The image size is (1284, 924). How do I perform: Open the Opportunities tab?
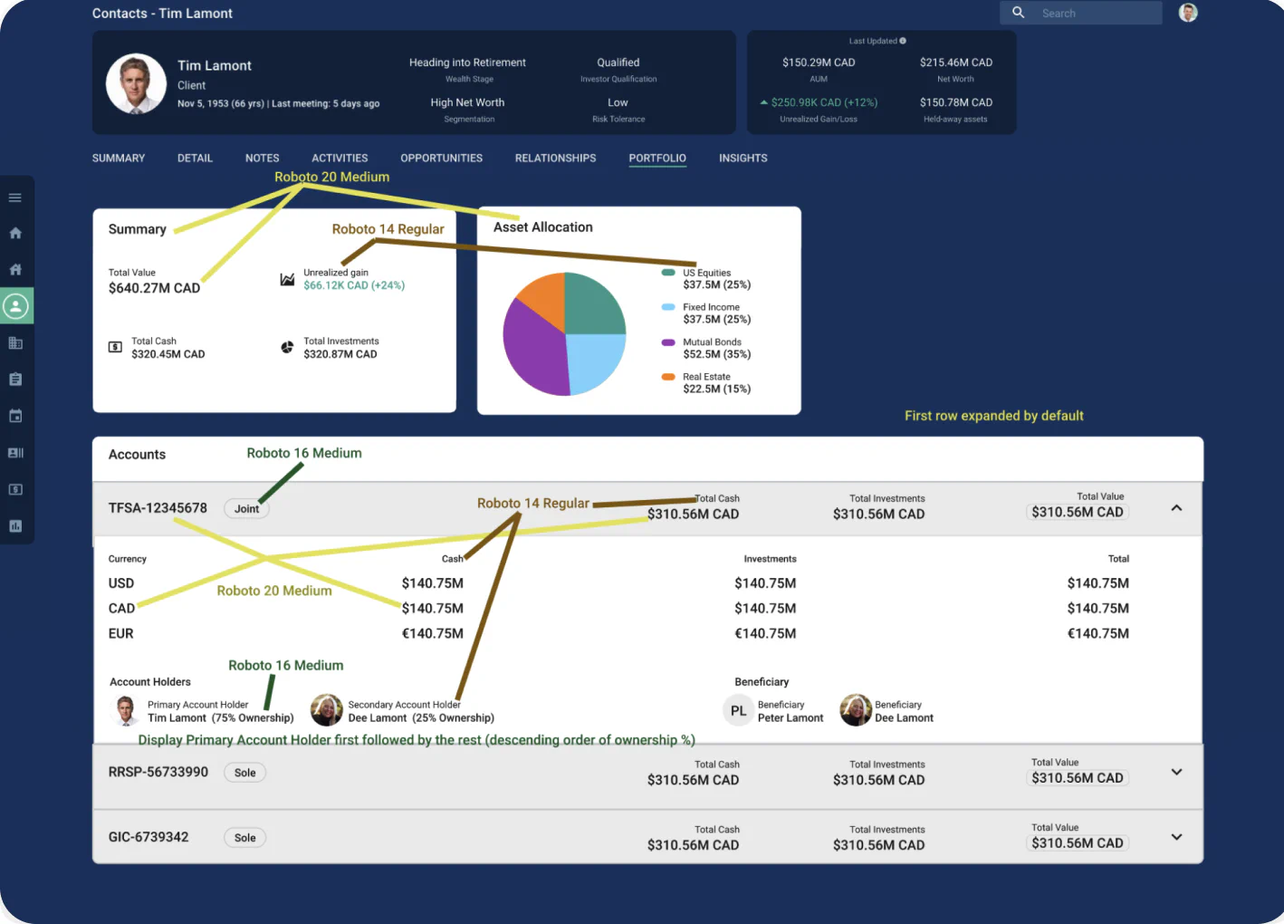(441, 158)
